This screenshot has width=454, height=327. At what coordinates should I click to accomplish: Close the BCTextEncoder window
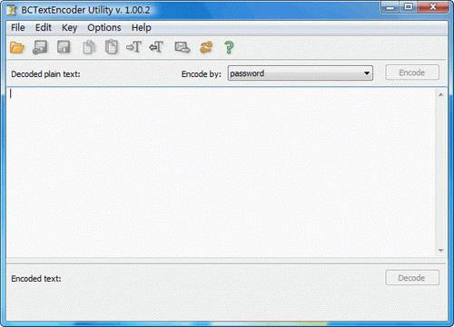point(433,7)
